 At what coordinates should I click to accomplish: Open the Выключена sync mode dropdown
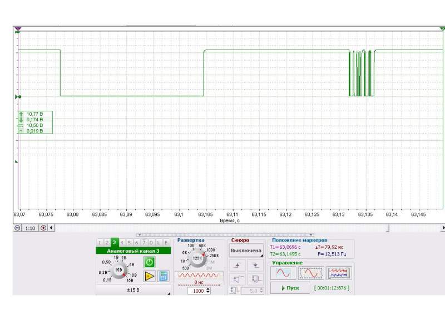pos(246,250)
